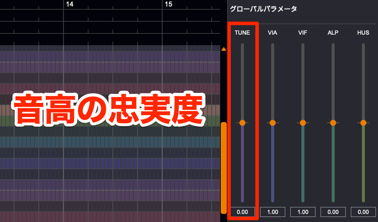Click the orange vertical scrollbar thumb
The width and height of the screenshot is (378, 222).
pos(224,168)
